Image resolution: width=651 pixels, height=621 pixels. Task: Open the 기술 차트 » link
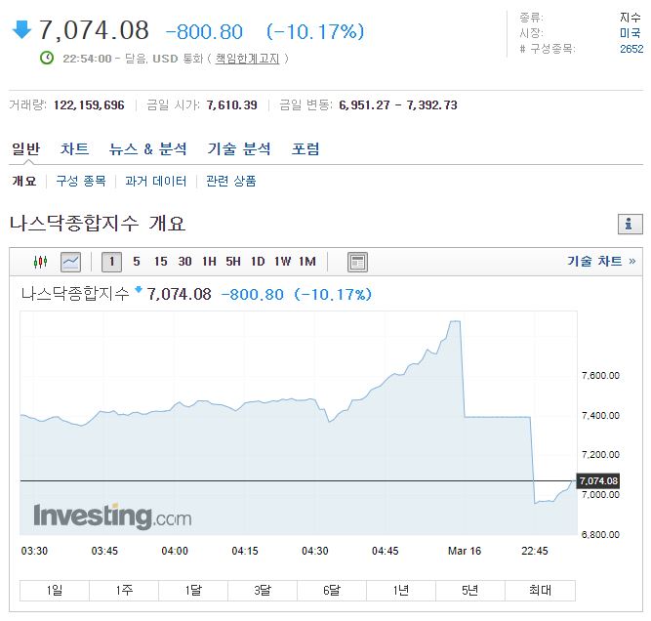(x=601, y=262)
